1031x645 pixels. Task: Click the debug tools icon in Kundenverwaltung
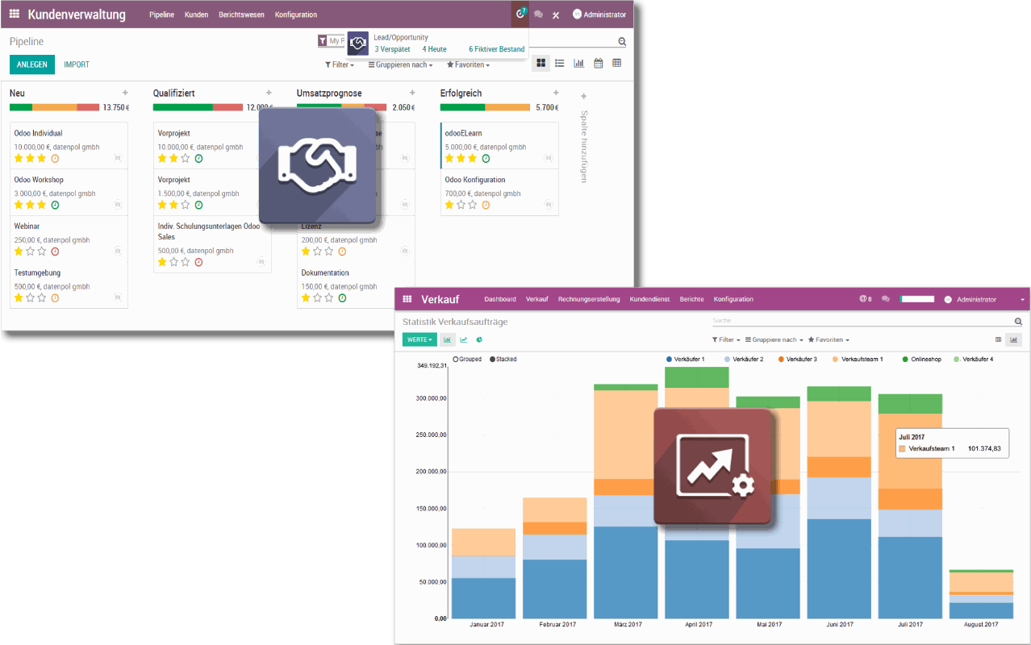[556, 15]
